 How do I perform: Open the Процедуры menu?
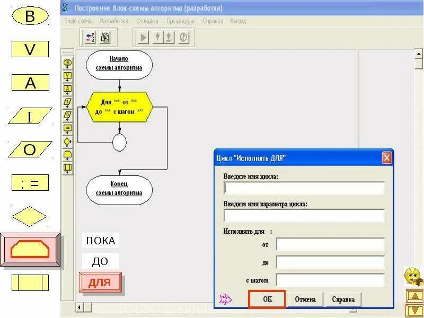(180, 21)
